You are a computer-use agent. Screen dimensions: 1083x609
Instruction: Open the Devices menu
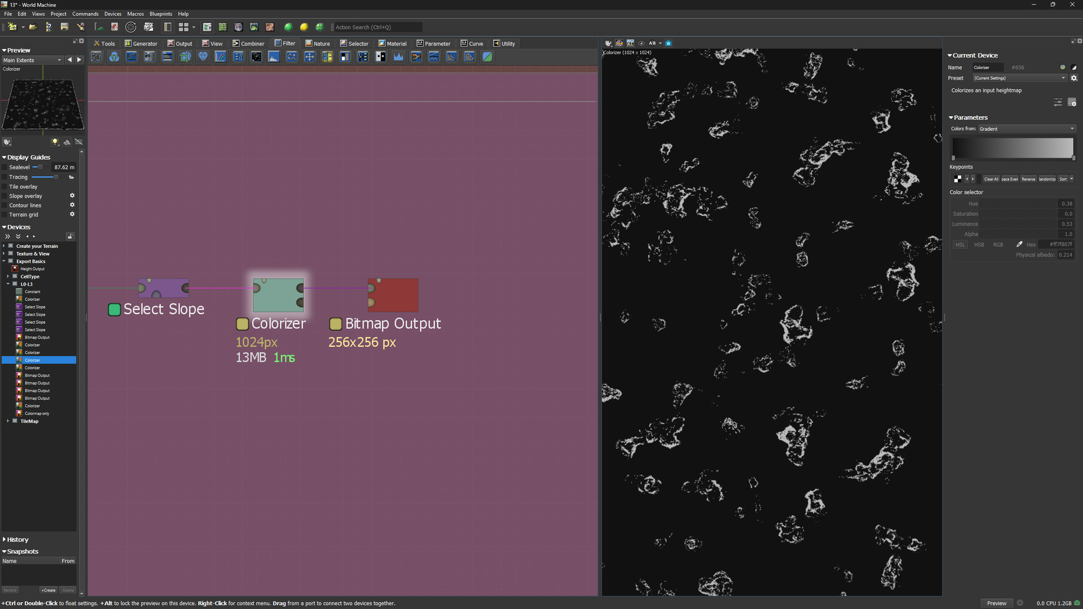(112, 14)
